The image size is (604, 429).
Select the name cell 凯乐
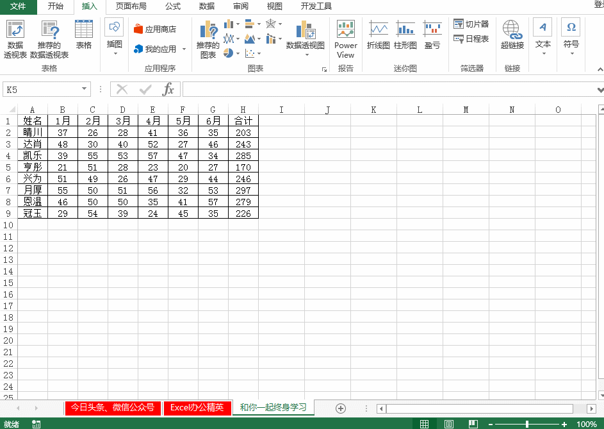point(33,155)
